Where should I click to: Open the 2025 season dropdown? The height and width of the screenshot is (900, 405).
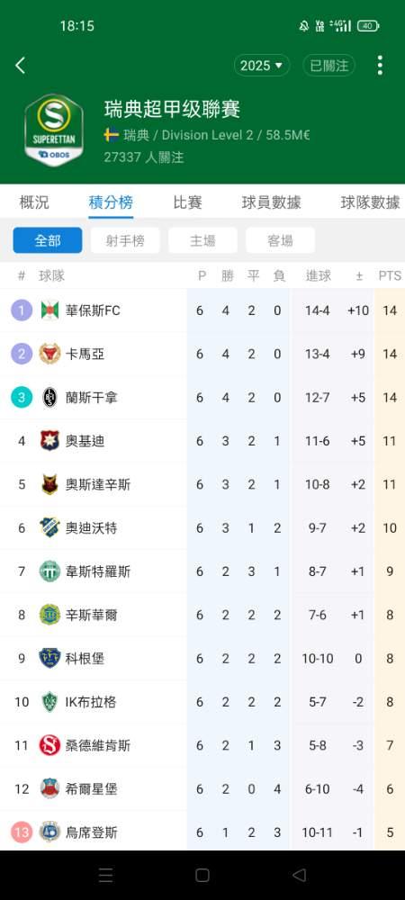tap(262, 66)
